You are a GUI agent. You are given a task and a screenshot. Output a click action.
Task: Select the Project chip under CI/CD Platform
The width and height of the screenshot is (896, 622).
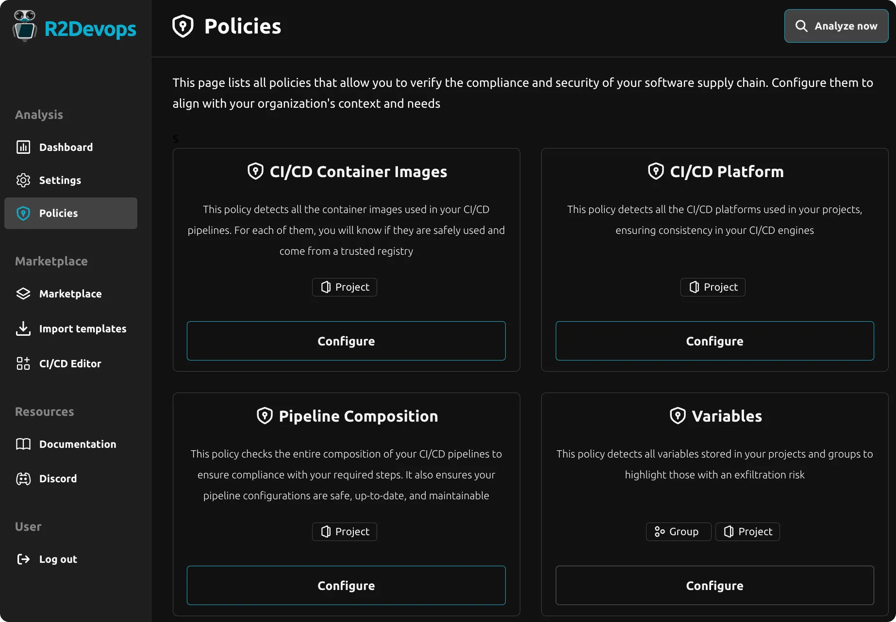tap(713, 287)
